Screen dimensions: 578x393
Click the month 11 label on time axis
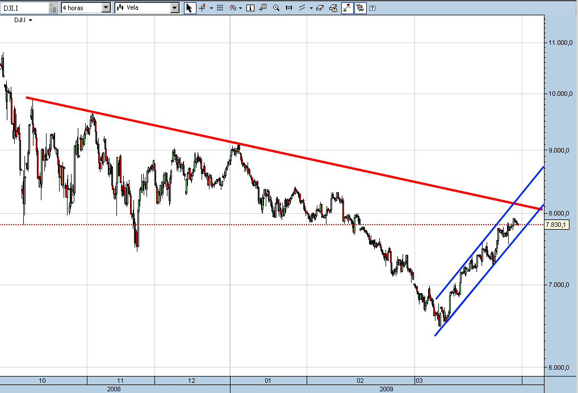click(x=120, y=381)
